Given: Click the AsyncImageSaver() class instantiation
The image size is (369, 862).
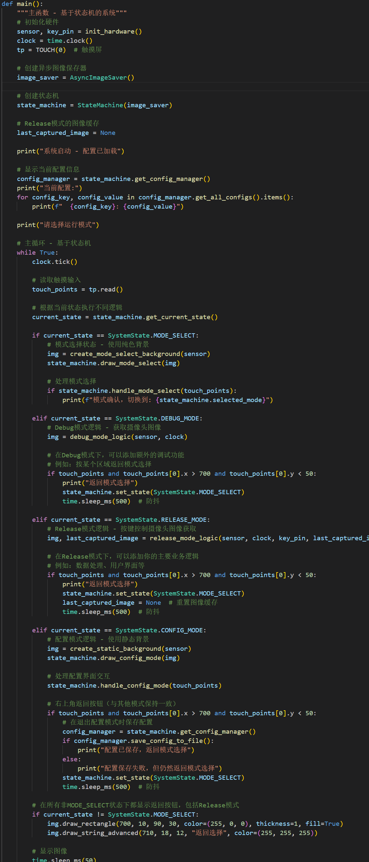Looking at the screenshot, I should pyautogui.click(x=102, y=78).
